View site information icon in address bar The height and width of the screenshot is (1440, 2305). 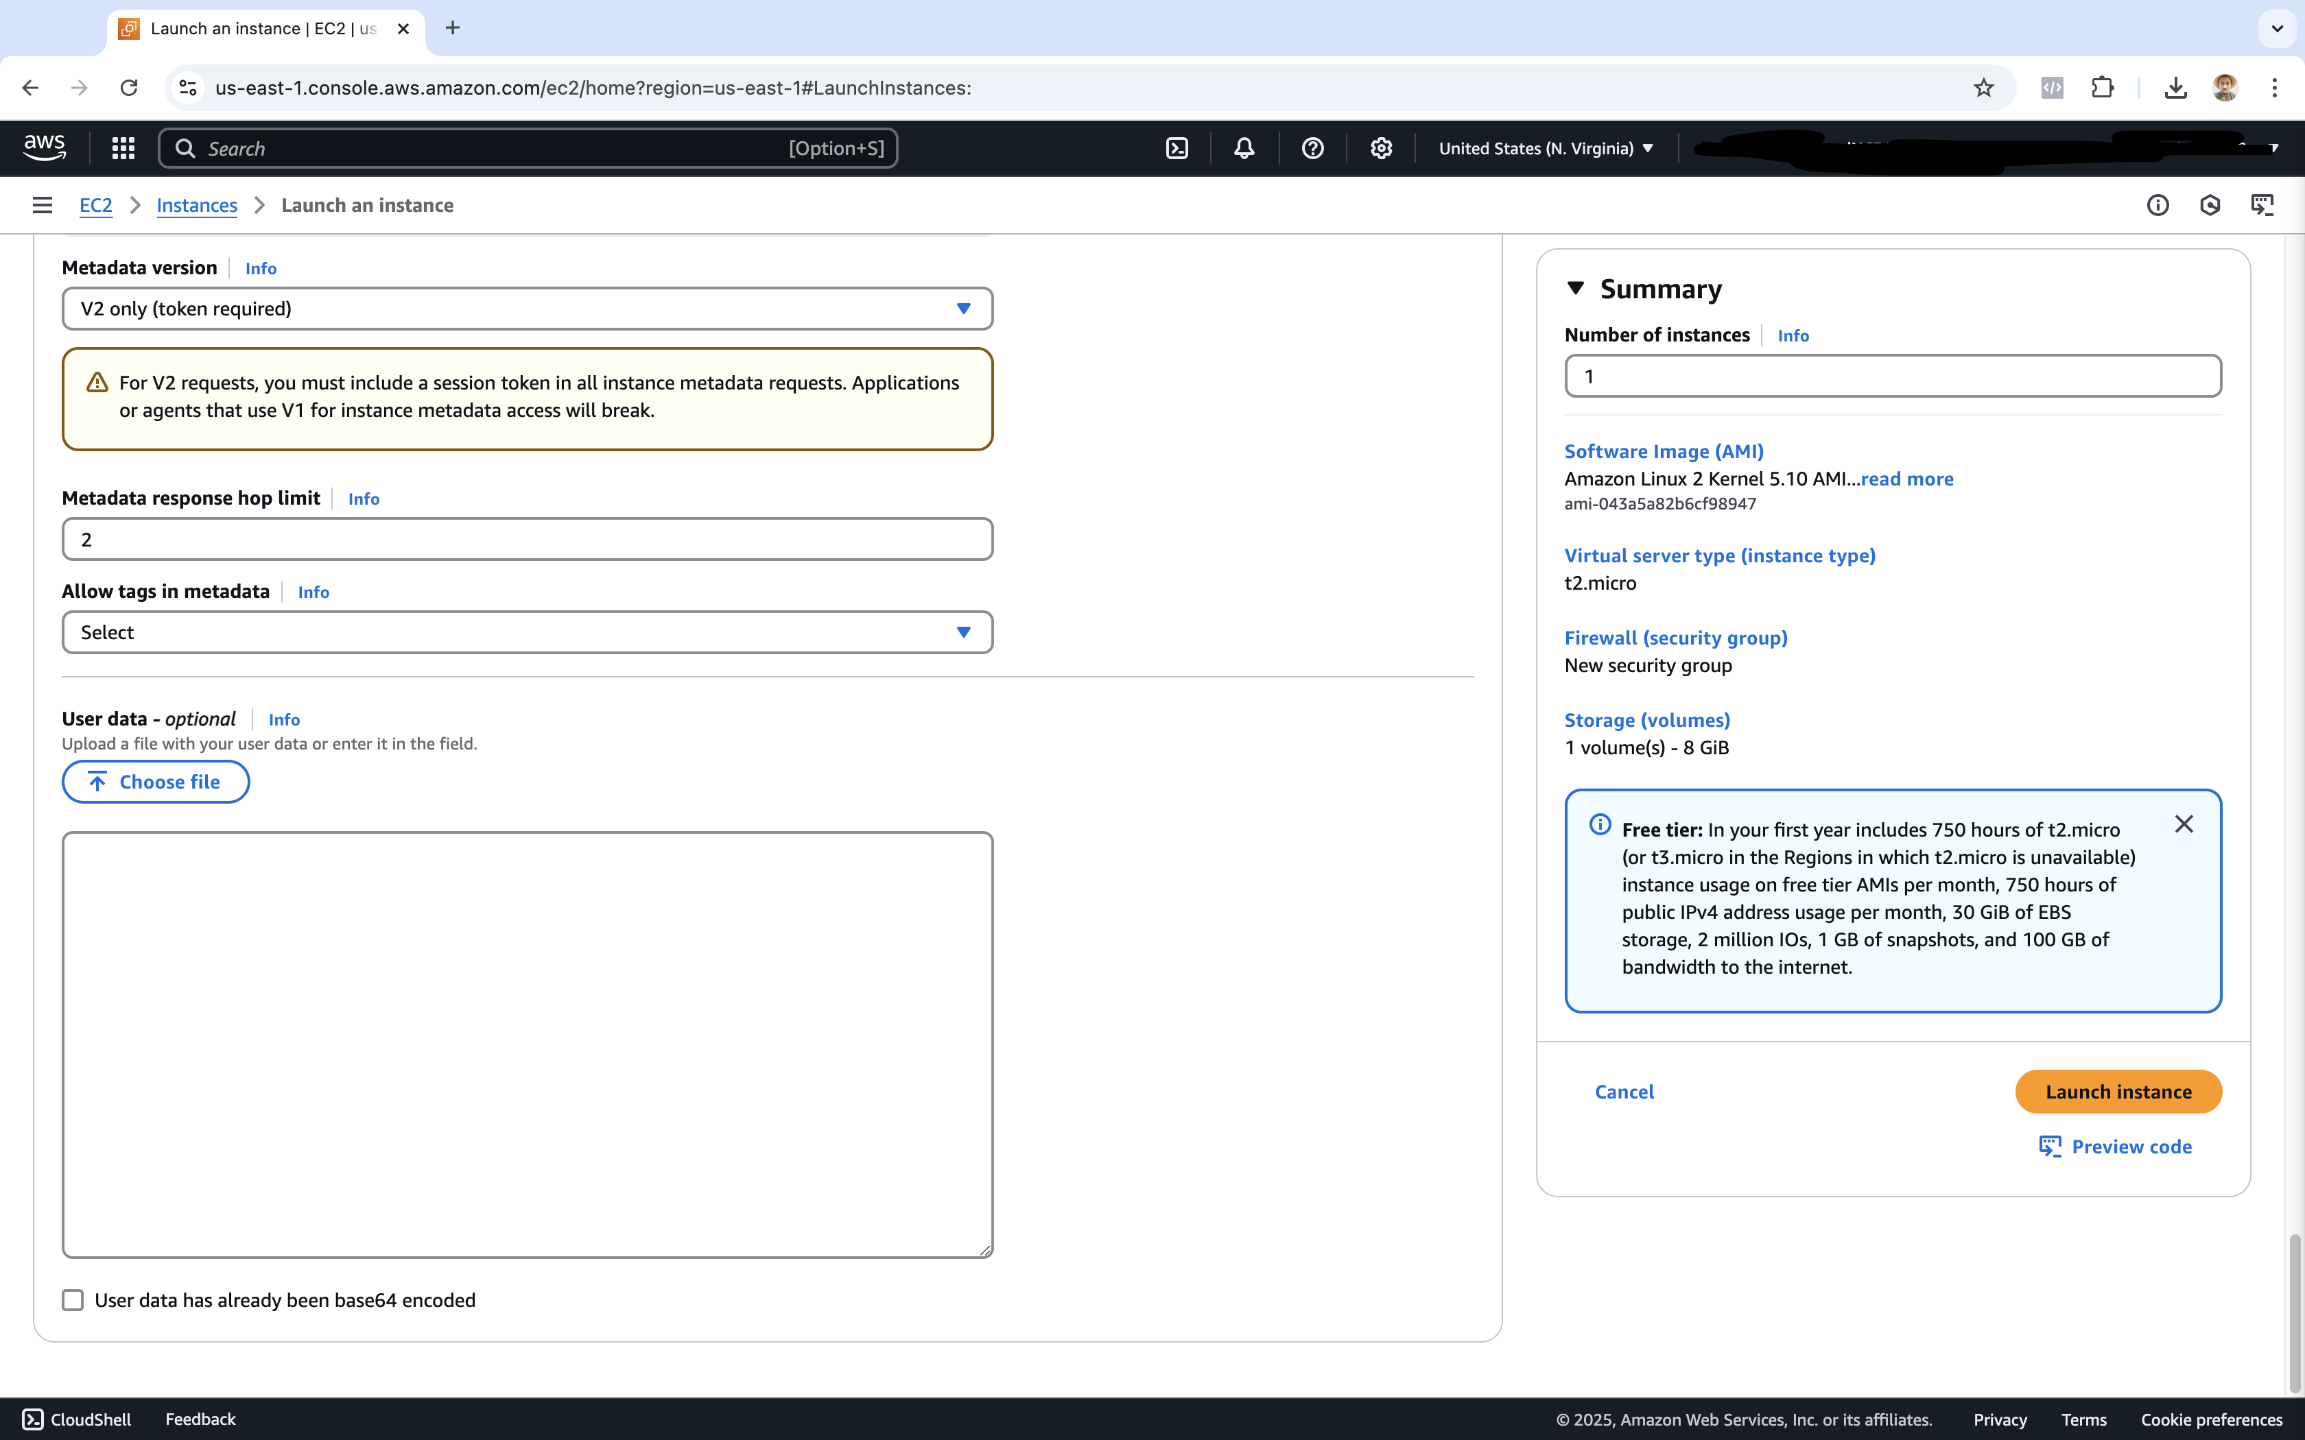pos(188,88)
